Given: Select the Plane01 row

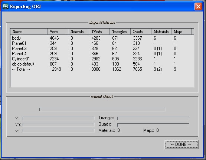Looking at the screenshot, I should [x=102, y=43].
